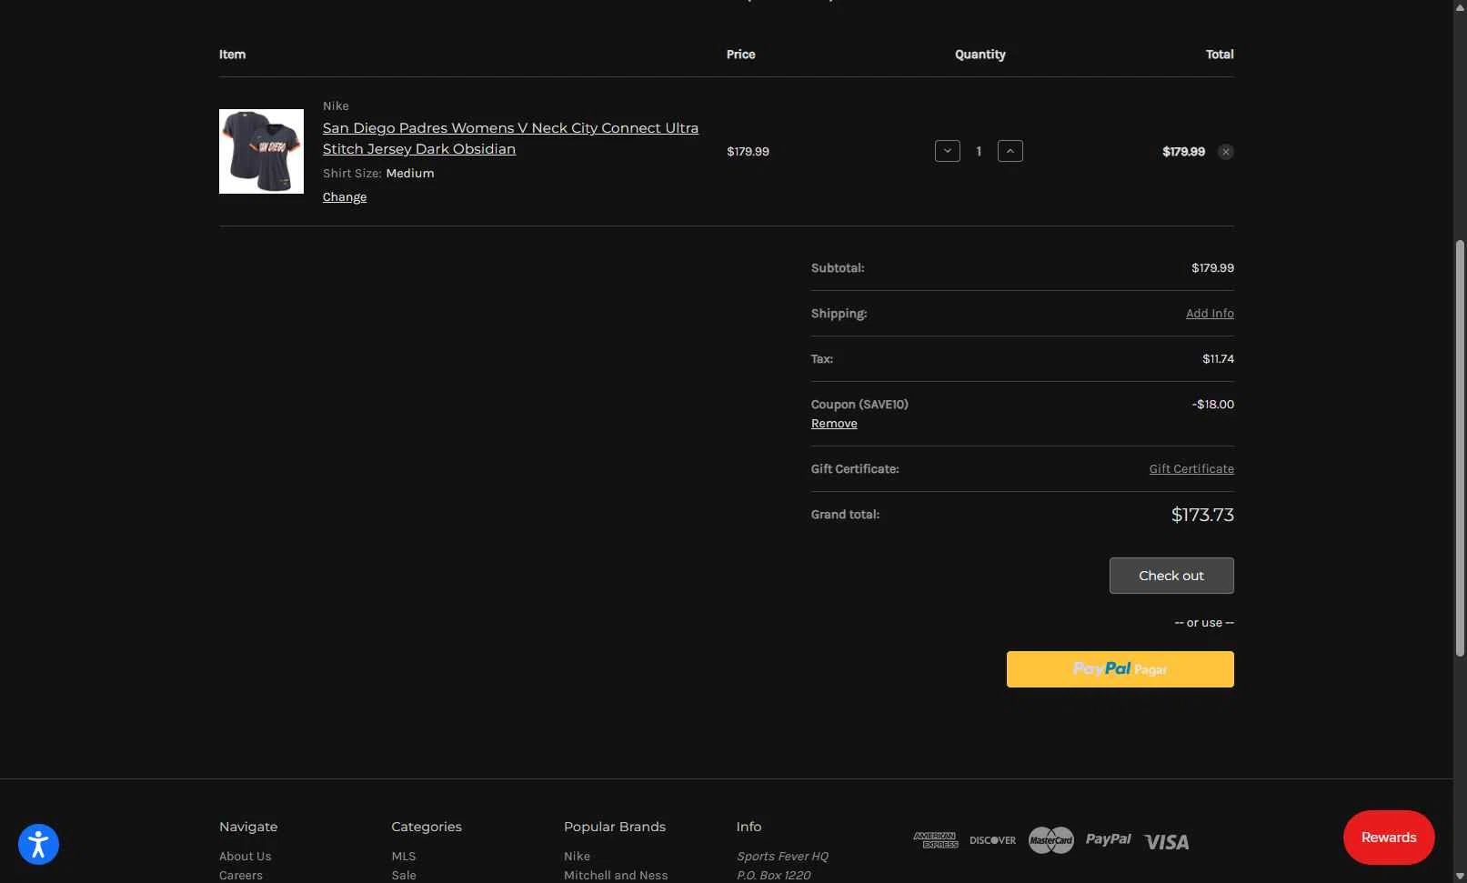
Task: Open the Rewards panel
Action: point(1389,838)
